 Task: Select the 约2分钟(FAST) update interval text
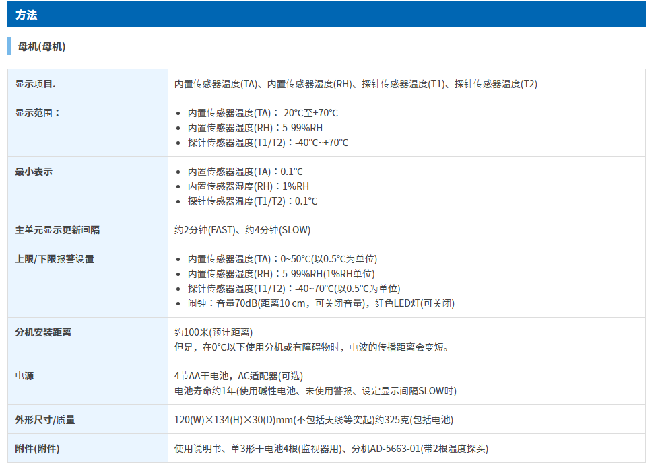(x=205, y=230)
